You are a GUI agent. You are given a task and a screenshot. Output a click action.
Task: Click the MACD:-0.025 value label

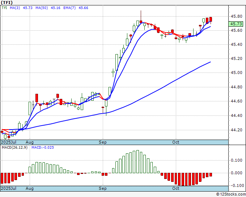(x=43, y=148)
